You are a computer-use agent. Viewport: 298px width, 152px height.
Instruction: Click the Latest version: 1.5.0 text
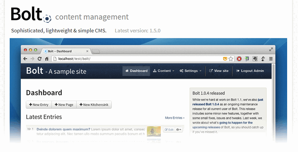pyautogui.click(x=137, y=31)
